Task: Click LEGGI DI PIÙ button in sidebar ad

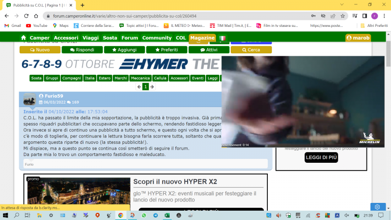Action: click(x=321, y=157)
